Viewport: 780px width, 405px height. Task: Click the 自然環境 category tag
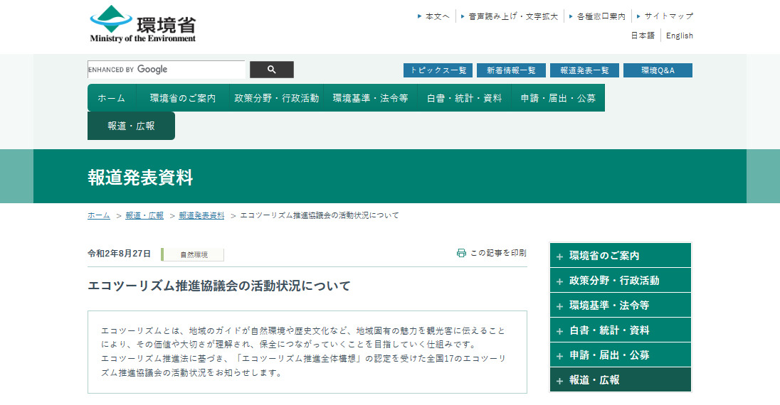194,254
